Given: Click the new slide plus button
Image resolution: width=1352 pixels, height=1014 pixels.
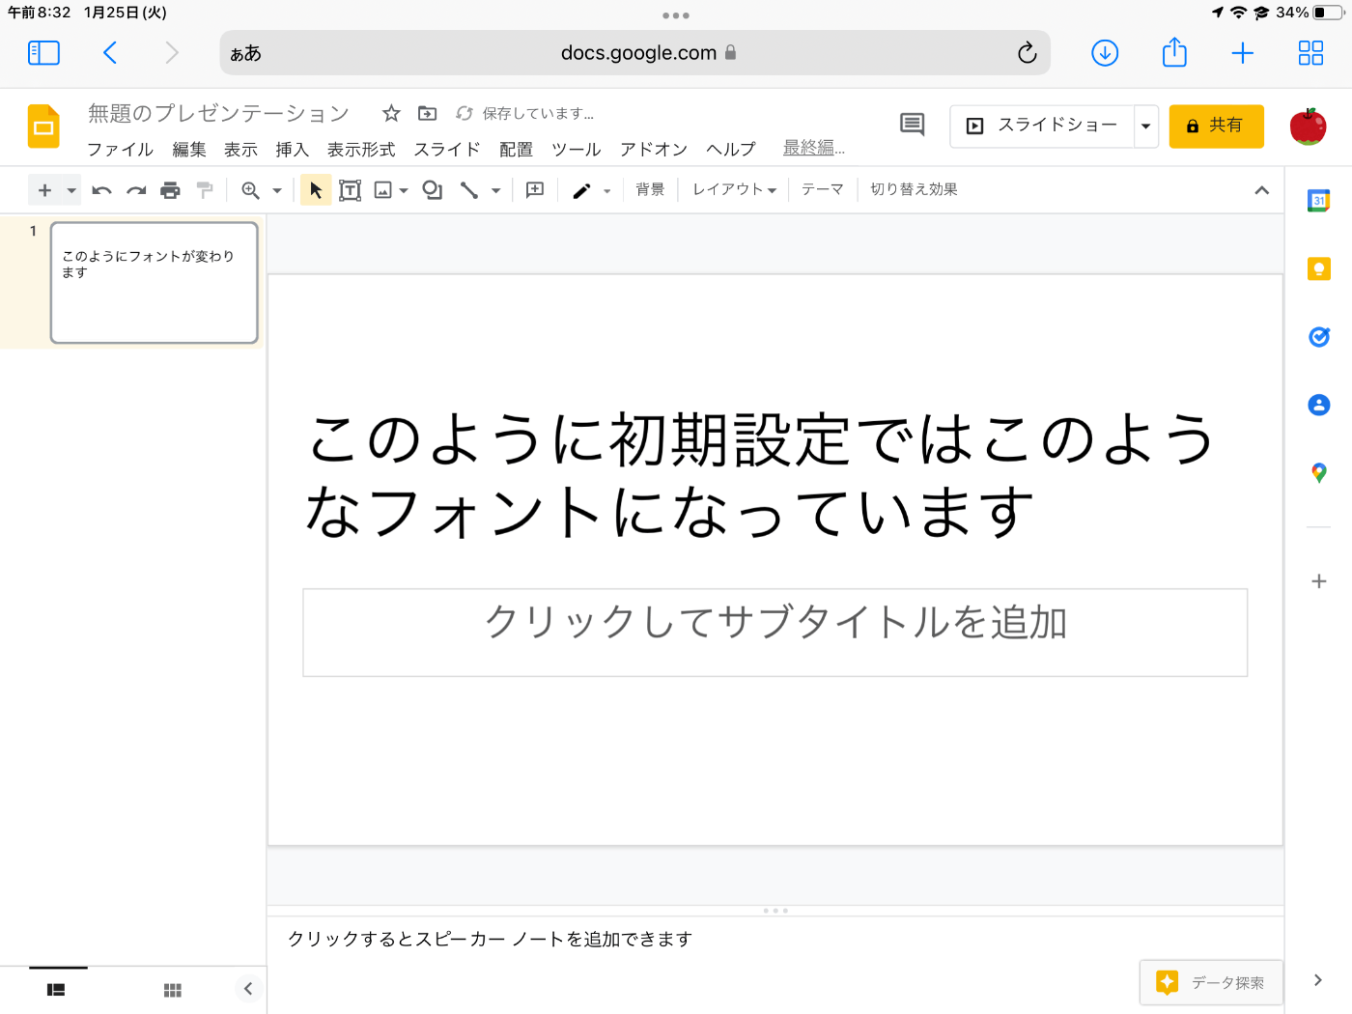Looking at the screenshot, I should tap(44, 190).
